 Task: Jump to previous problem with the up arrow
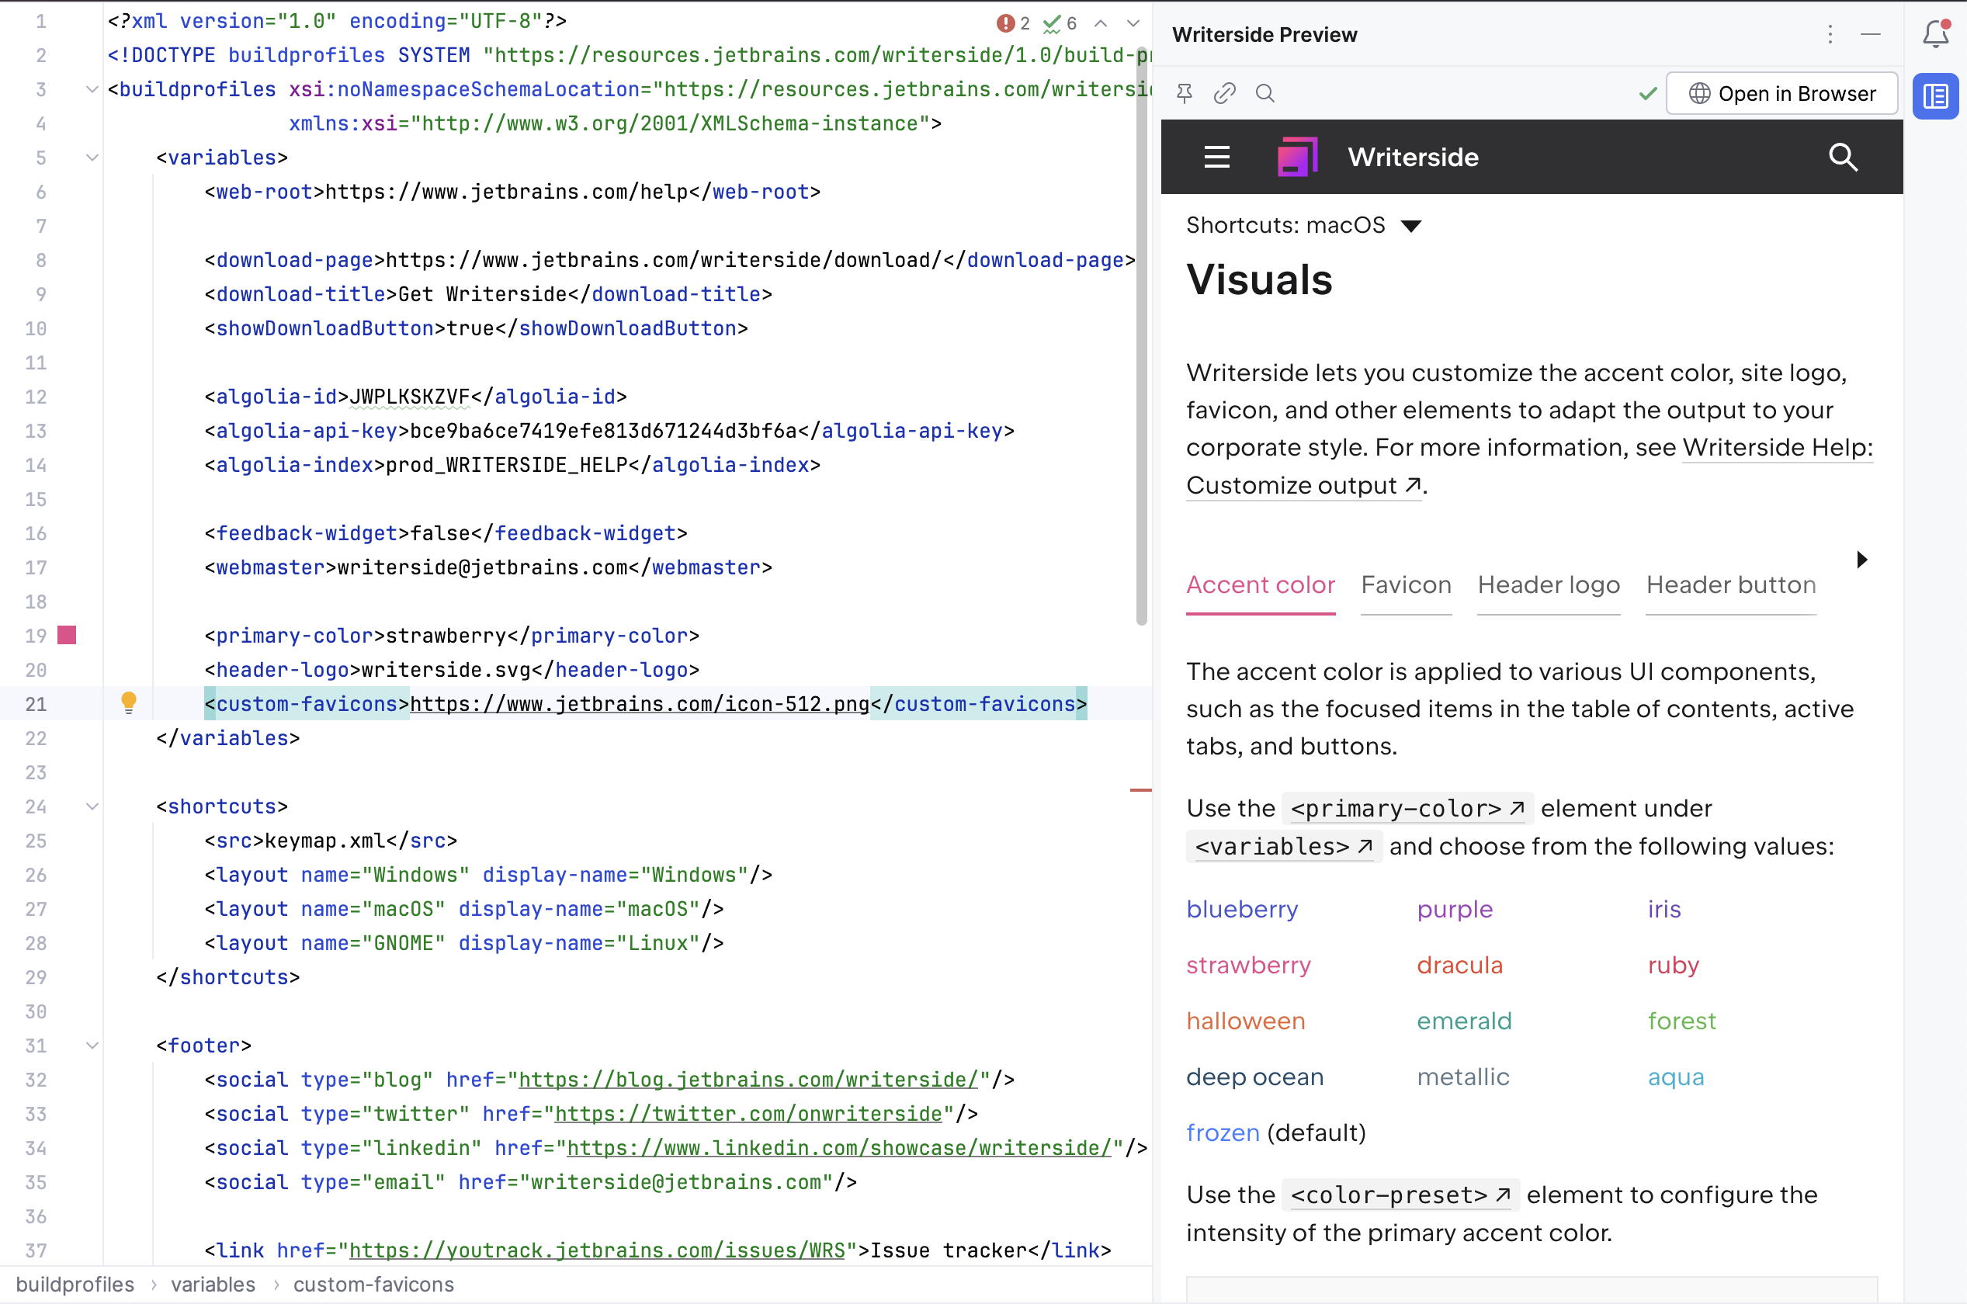click(1101, 23)
